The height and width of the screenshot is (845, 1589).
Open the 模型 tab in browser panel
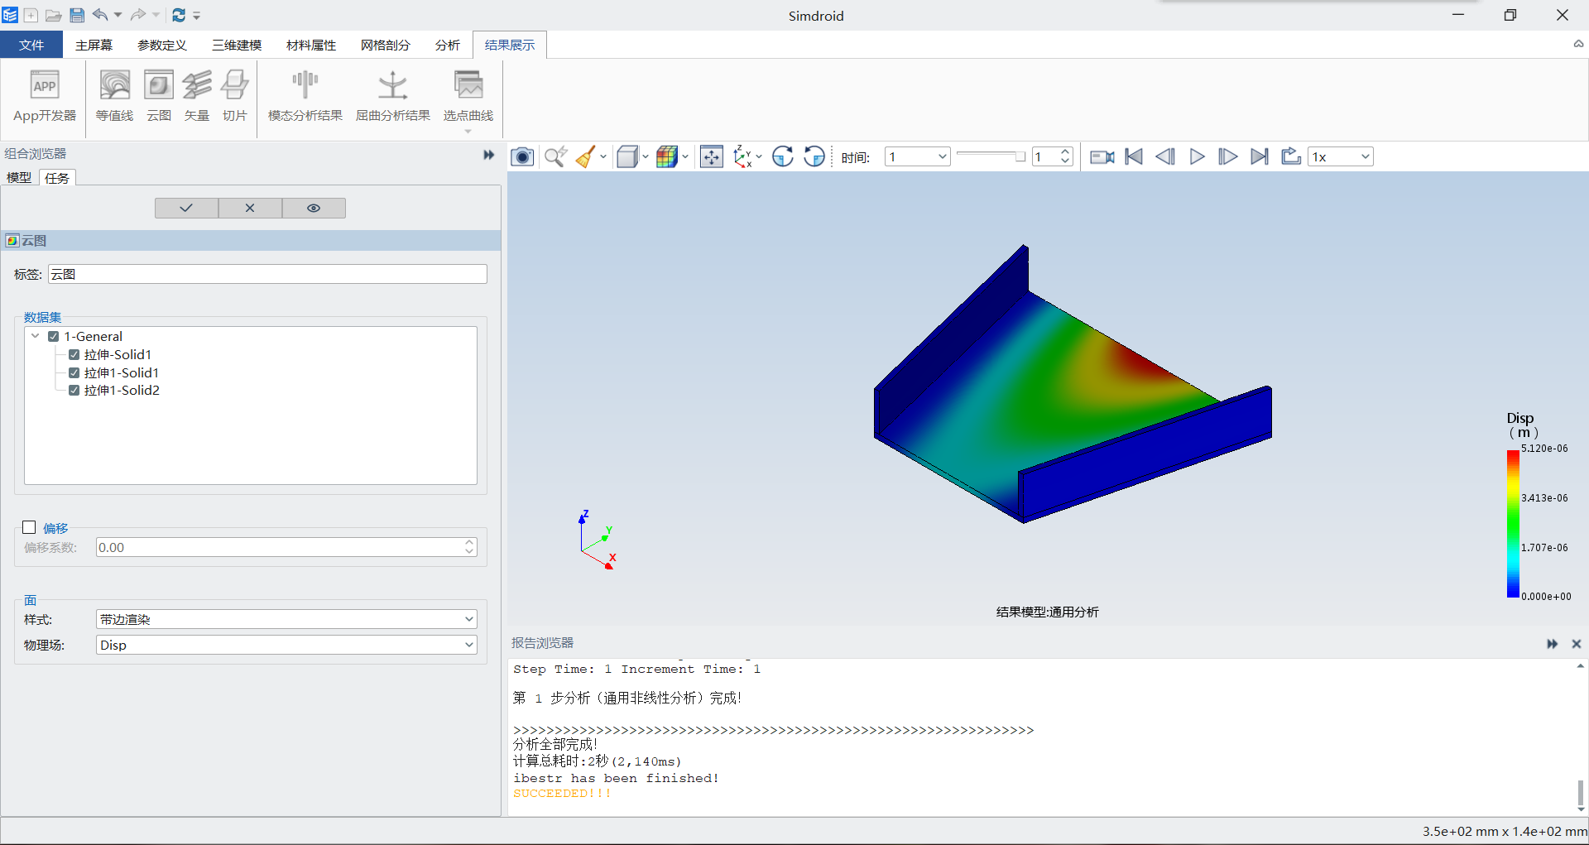(19, 178)
